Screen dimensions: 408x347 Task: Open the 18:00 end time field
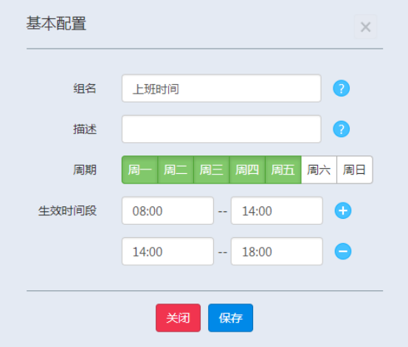pos(277,251)
